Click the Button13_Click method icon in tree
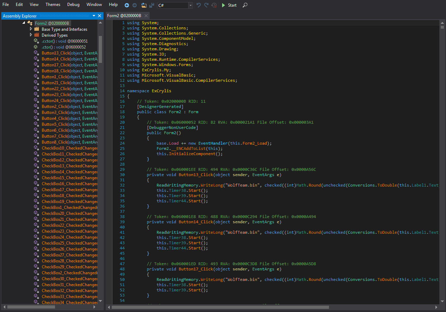The width and height of the screenshot is (446, 312). coord(36,53)
